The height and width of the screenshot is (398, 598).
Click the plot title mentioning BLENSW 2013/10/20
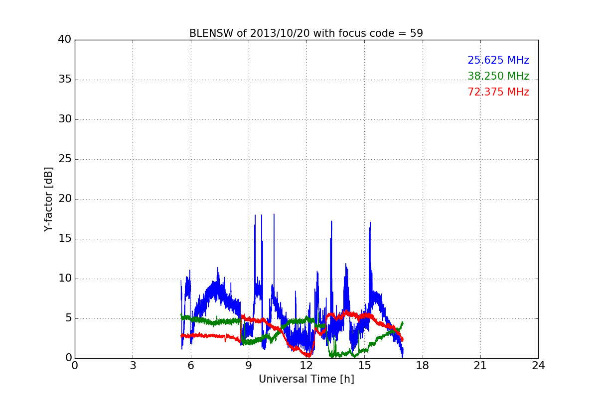coord(306,33)
